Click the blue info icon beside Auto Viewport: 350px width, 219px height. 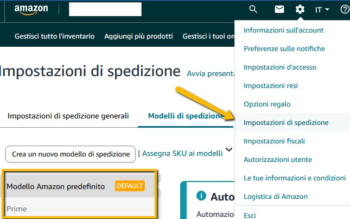tap(201, 196)
